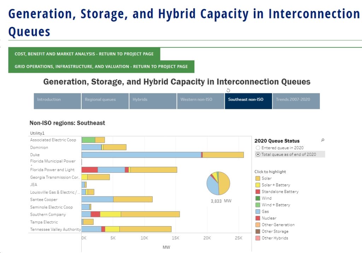Click Santee Cooper gas bar segment
Screen dimensions: 362x253
click(x=98, y=199)
